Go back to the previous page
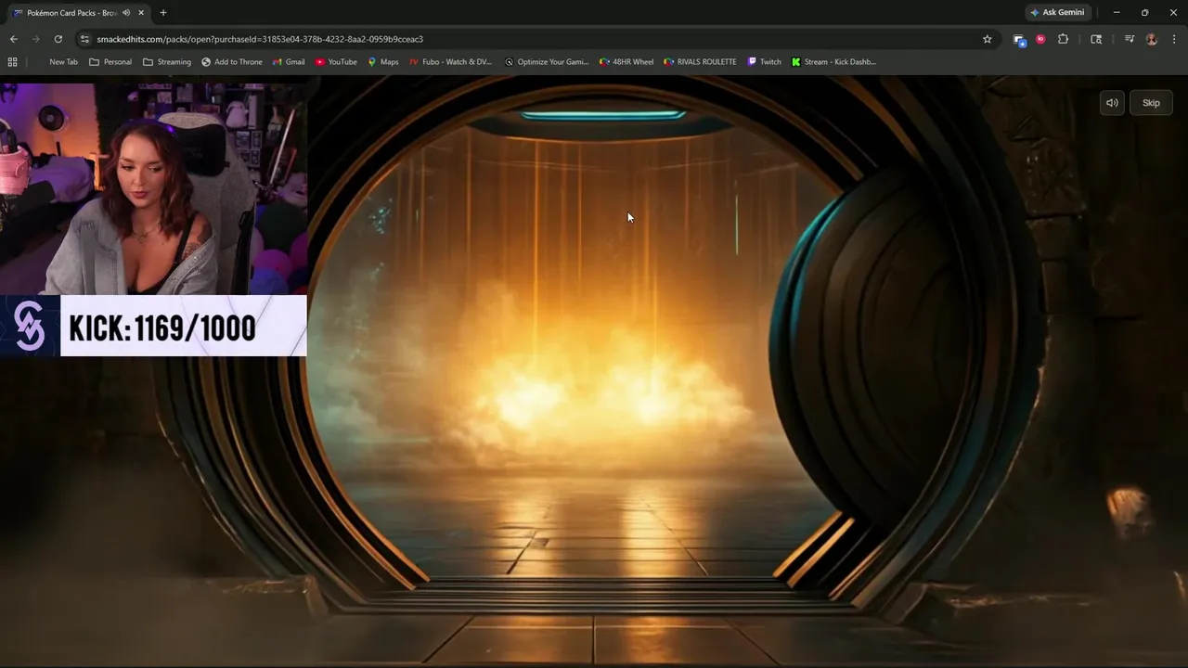The height and width of the screenshot is (668, 1188). (x=13, y=39)
